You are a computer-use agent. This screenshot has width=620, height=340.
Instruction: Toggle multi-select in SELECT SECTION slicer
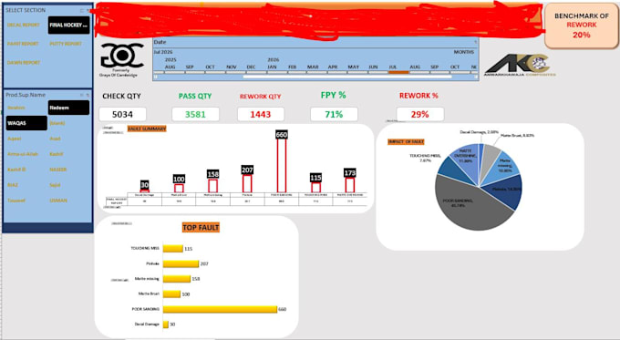coord(82,10)
